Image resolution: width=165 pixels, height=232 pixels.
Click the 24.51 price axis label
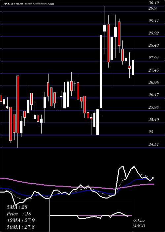[x=154, y=144]
